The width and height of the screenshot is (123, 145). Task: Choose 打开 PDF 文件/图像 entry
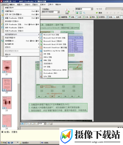(x=20, y=14)
